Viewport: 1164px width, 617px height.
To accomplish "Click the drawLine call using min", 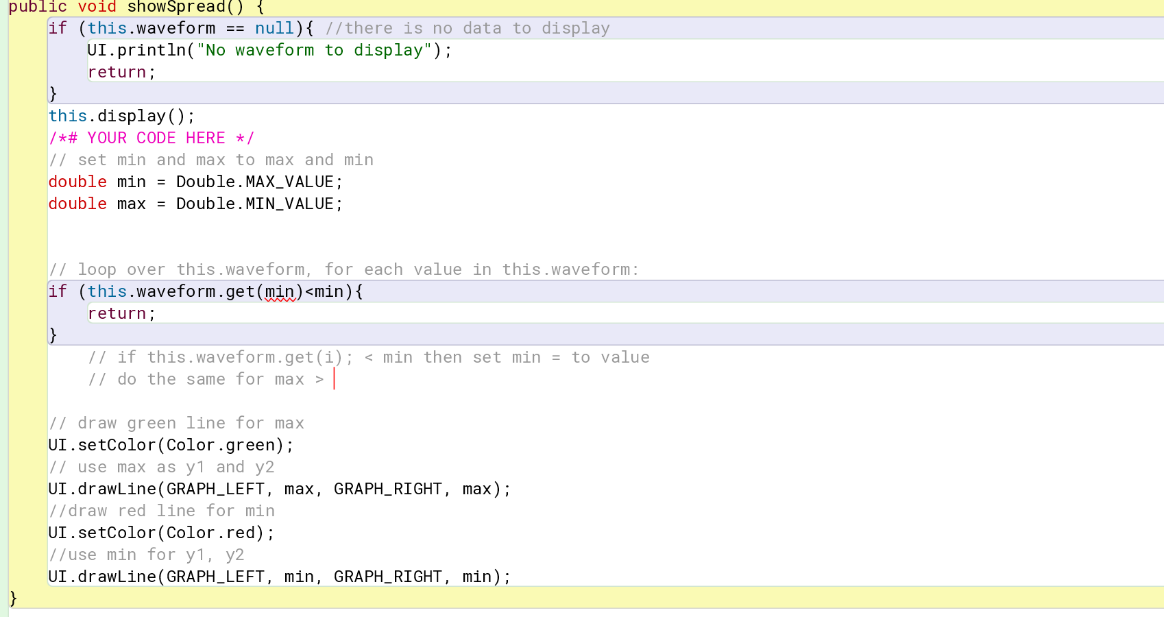I will coord(280,577).
